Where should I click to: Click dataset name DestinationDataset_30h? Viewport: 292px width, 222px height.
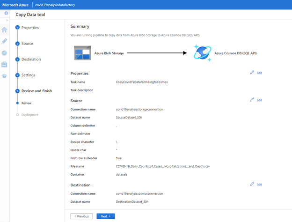(132, 202)
